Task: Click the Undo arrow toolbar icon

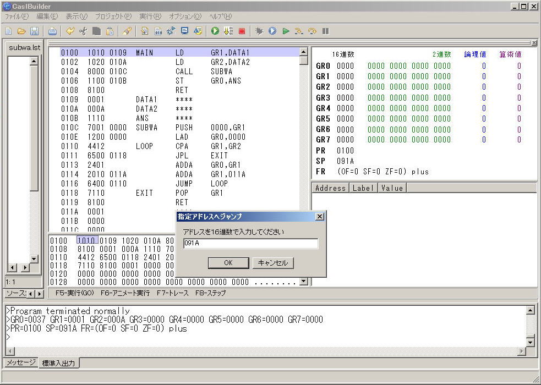Action: (x=70, y=31)
